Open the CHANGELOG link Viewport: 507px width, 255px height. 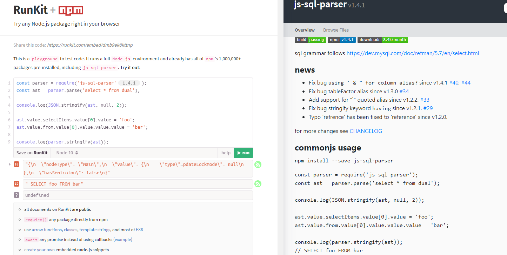coord(366,131)
